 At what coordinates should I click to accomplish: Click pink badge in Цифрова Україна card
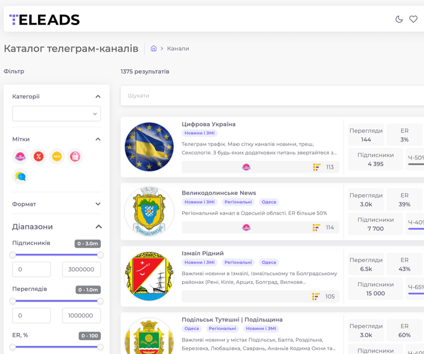(246, 167)
